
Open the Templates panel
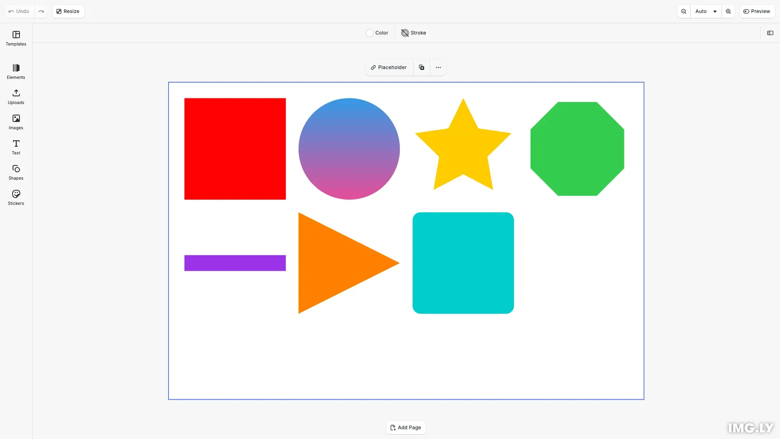(x=16, y=39)
